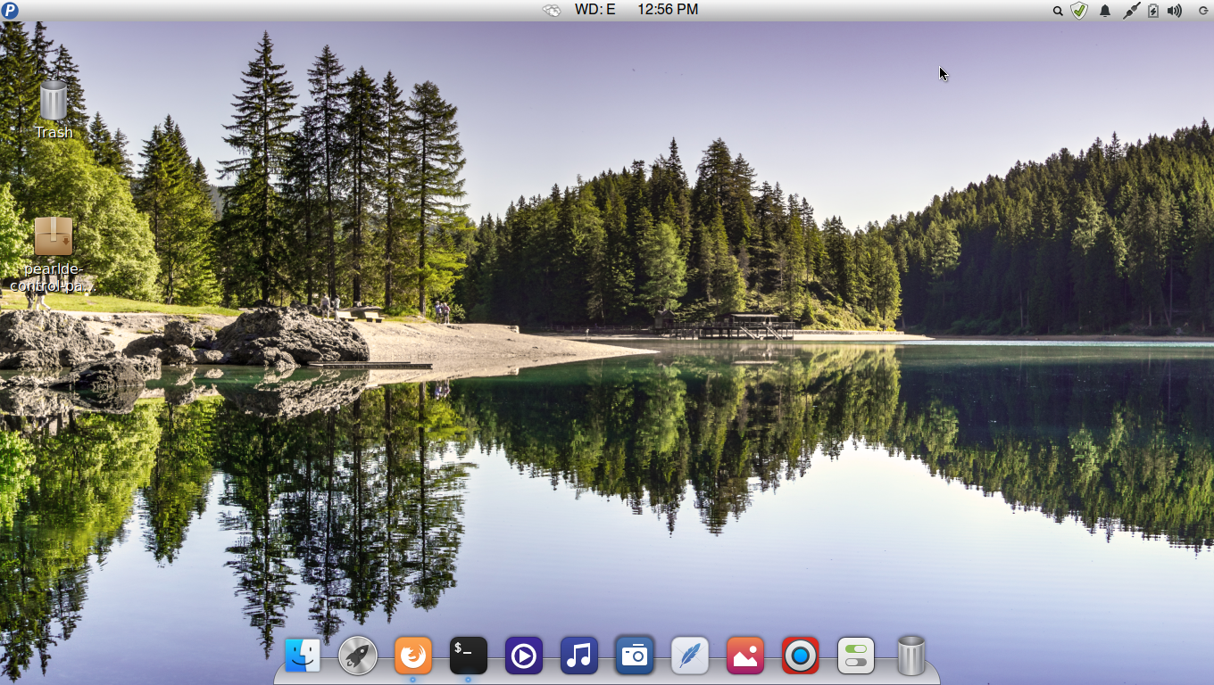The image size is (1214, 685).
Task: Open the 12:56 PM clock
Action: 668,10
